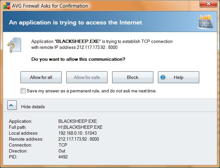Click the firewall brick wall icon
The width and height of the screenshot is (220, 168).
[x=205, y=22]
